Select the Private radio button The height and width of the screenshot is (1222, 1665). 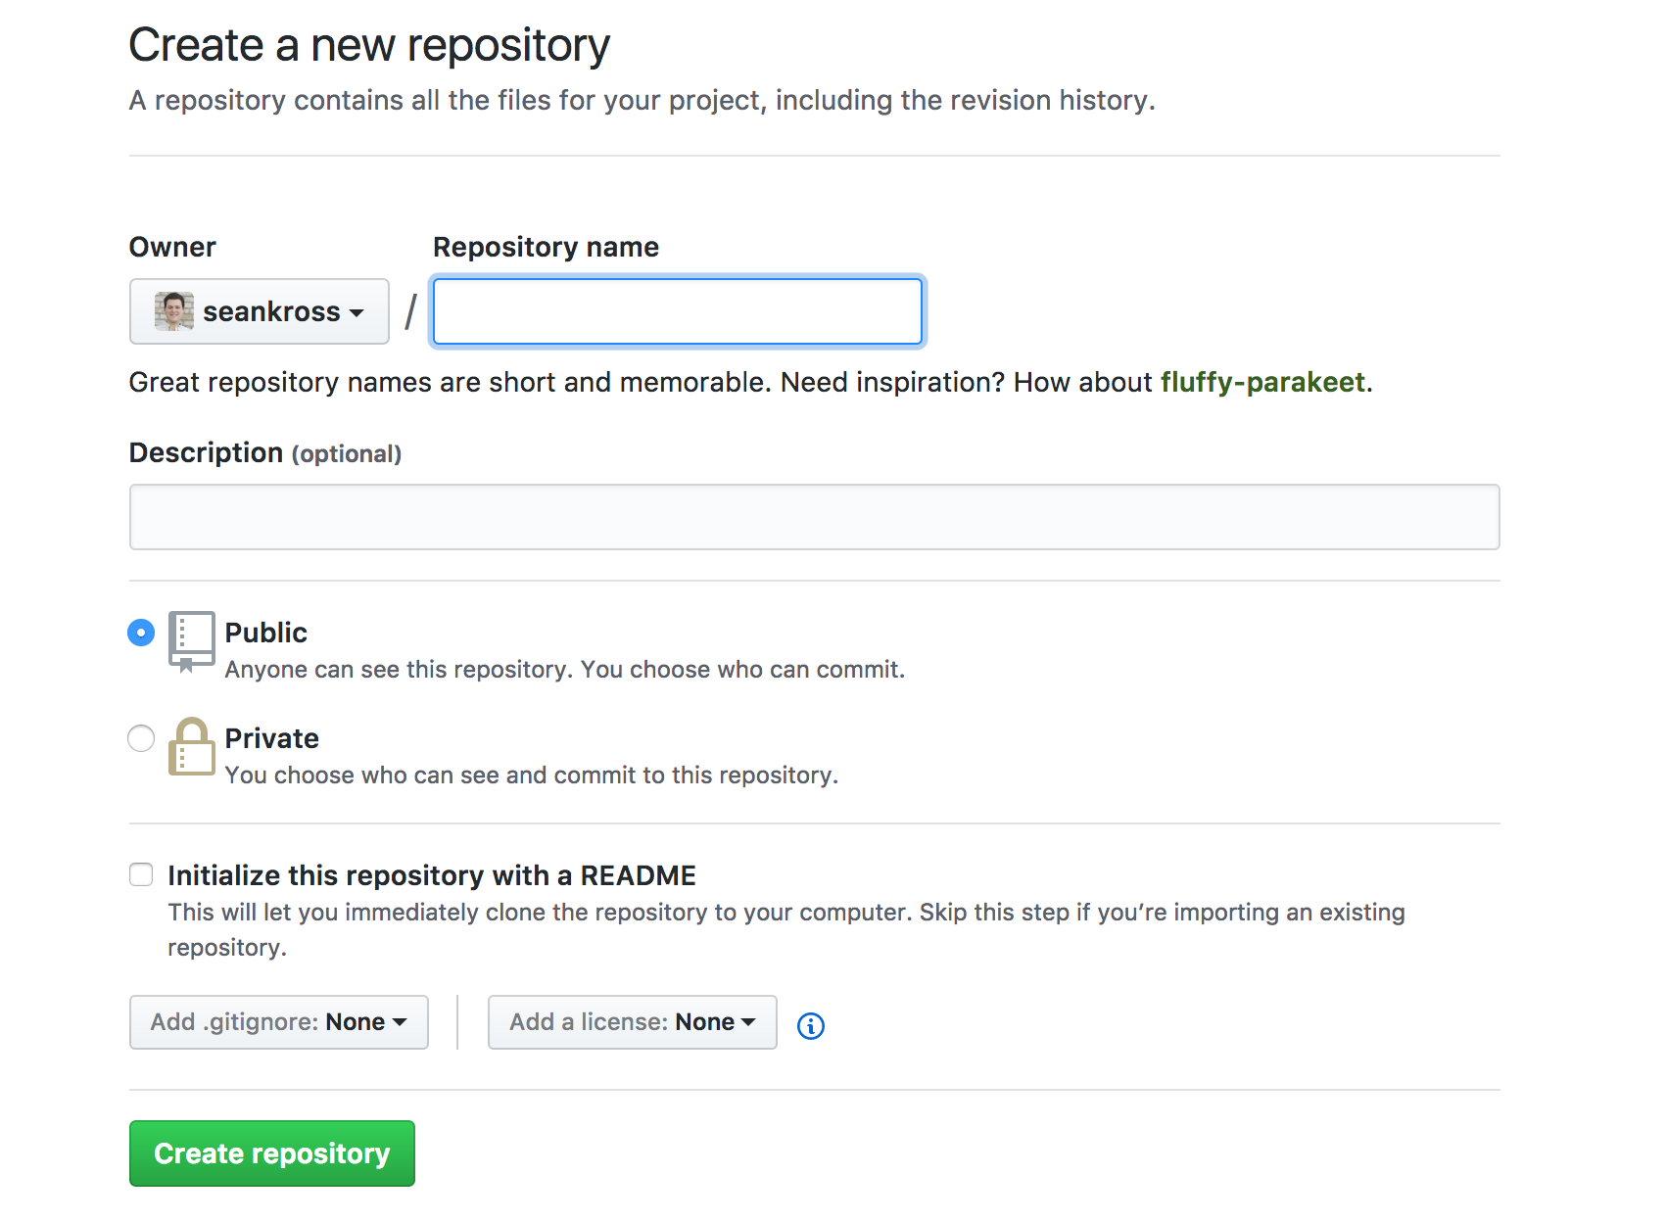click(141, 738)
